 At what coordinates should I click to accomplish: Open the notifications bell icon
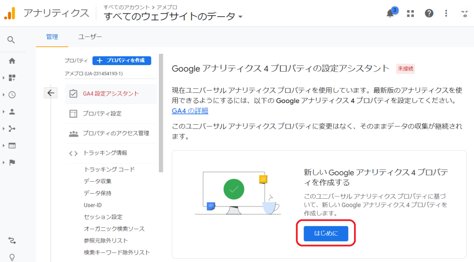[390, 13]
